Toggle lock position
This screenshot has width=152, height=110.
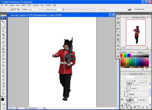pyautogui.click(x=132, y=81)
